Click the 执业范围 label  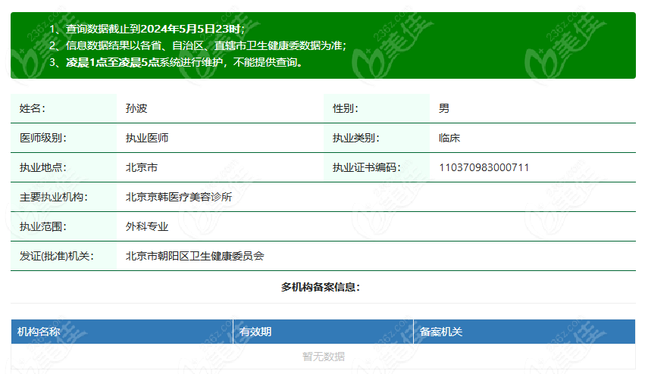coord(42,227)
